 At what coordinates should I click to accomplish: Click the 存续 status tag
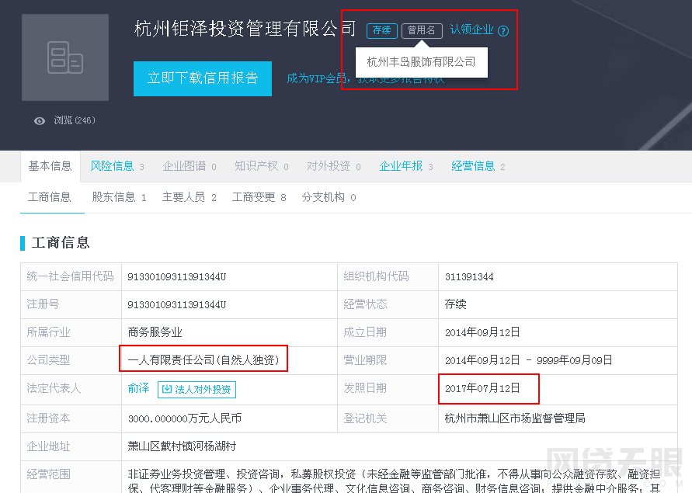pos(381,30)
